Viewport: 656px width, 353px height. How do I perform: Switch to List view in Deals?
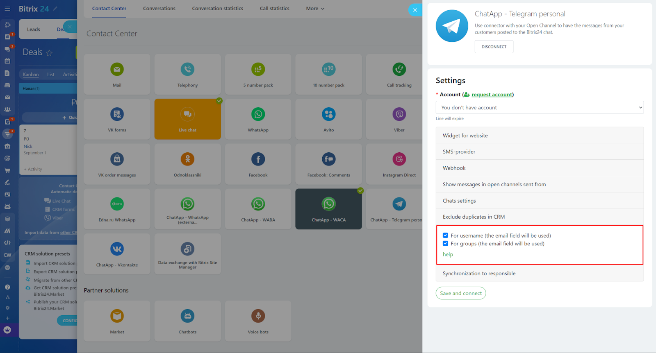pos(51,75)
